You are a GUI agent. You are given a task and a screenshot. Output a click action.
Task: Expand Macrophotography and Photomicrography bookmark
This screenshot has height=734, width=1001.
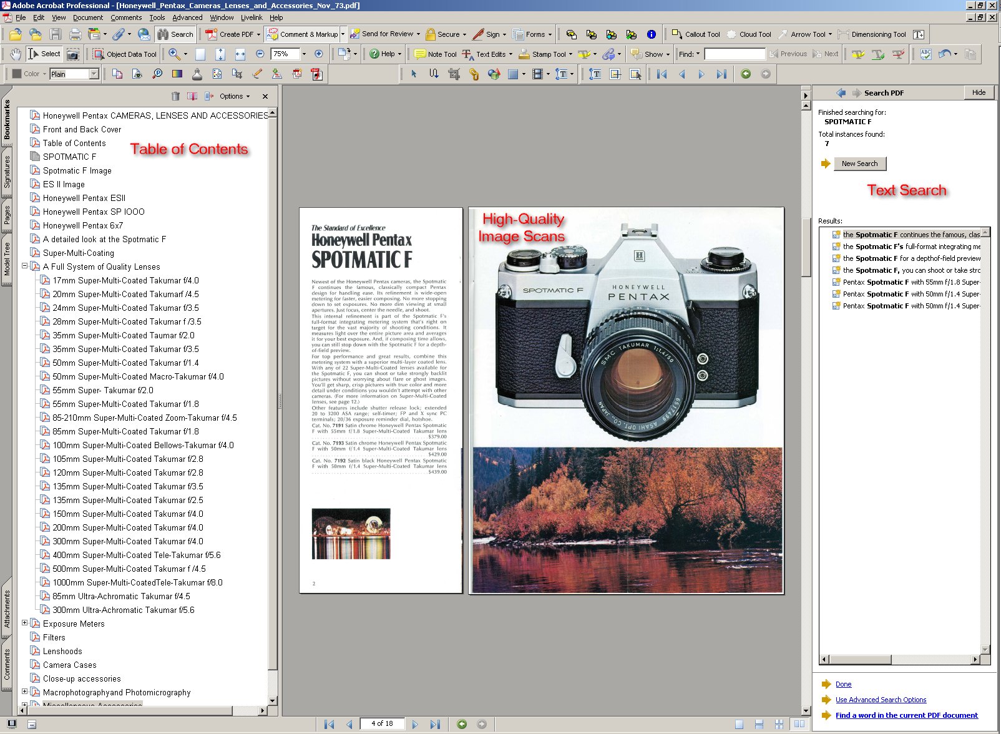pyautogui.click(x=25, y=692)
